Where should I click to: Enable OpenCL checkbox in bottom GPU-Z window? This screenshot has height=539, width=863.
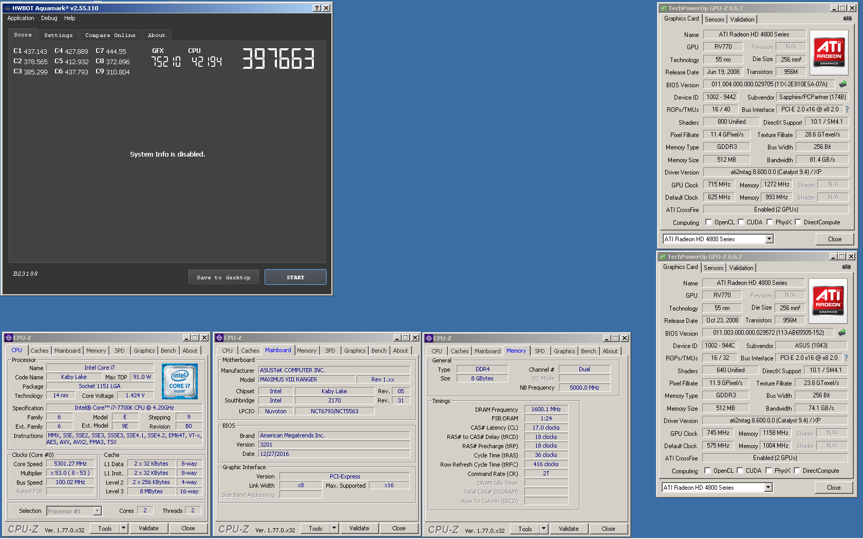point(708,471)
